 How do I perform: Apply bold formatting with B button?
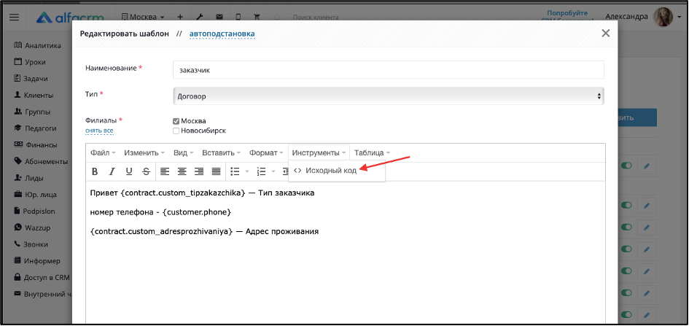pos(95,172)
